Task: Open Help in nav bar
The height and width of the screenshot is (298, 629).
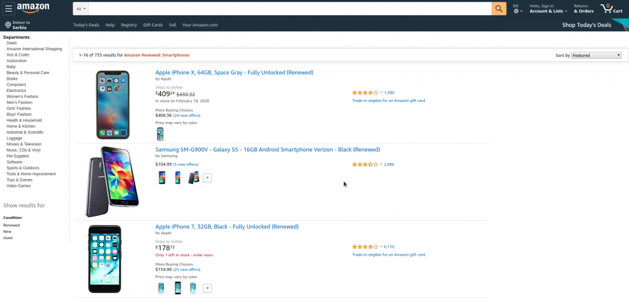Action: (110, 25)
